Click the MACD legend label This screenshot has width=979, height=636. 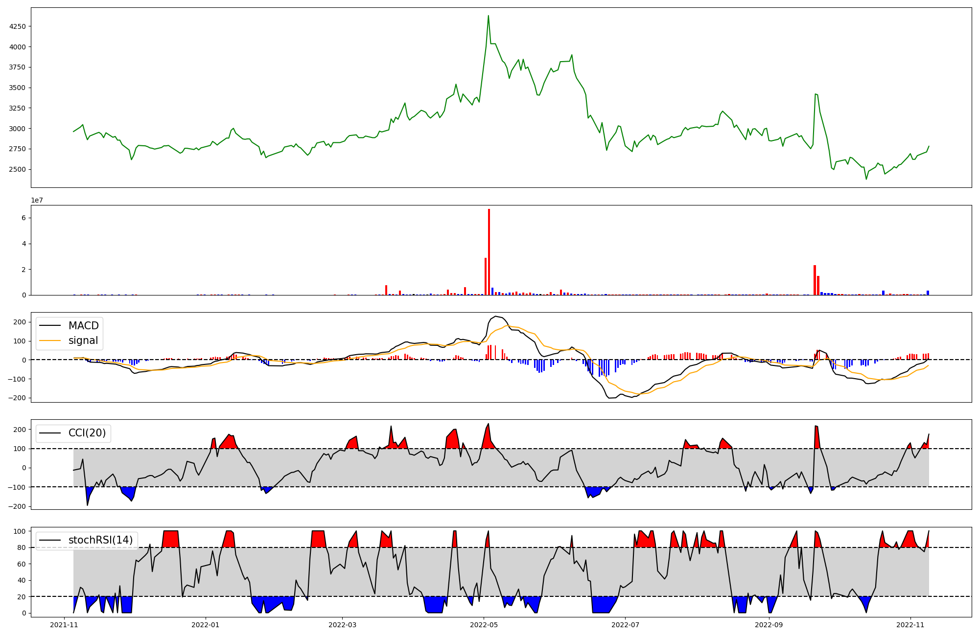click(x=83, y=326)
